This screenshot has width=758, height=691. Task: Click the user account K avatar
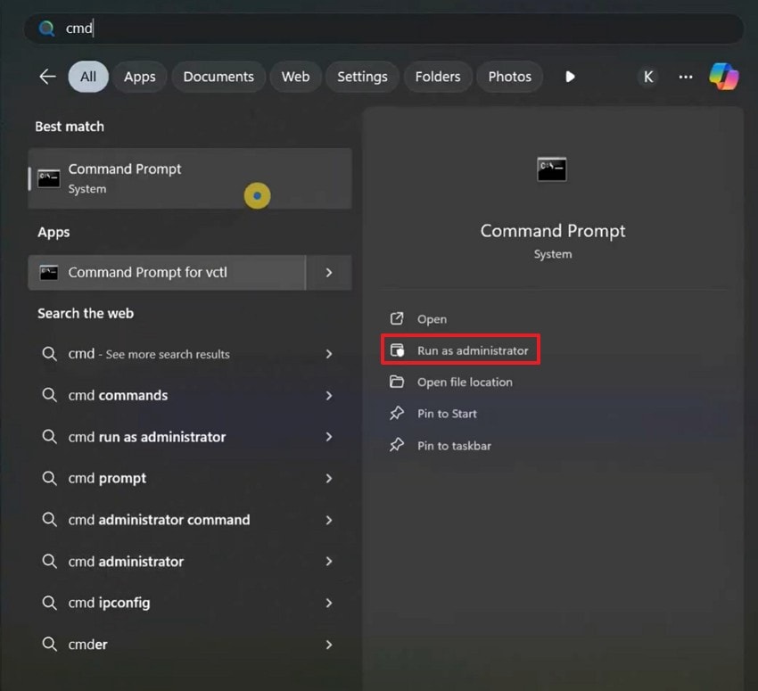click(648, 78)
